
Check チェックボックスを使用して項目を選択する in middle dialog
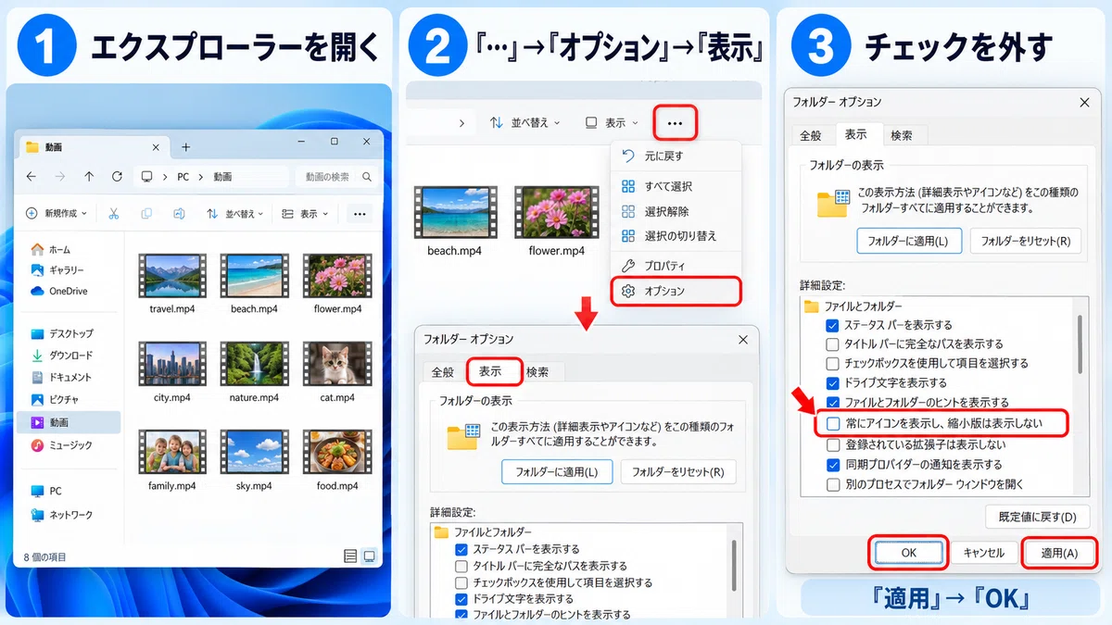click(x=461, y=582)
